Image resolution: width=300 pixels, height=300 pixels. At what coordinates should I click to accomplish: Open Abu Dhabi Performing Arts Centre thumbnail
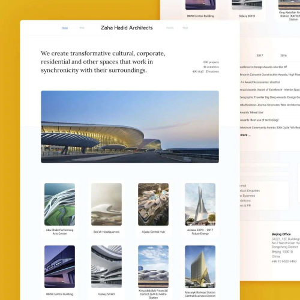point(59,205)
